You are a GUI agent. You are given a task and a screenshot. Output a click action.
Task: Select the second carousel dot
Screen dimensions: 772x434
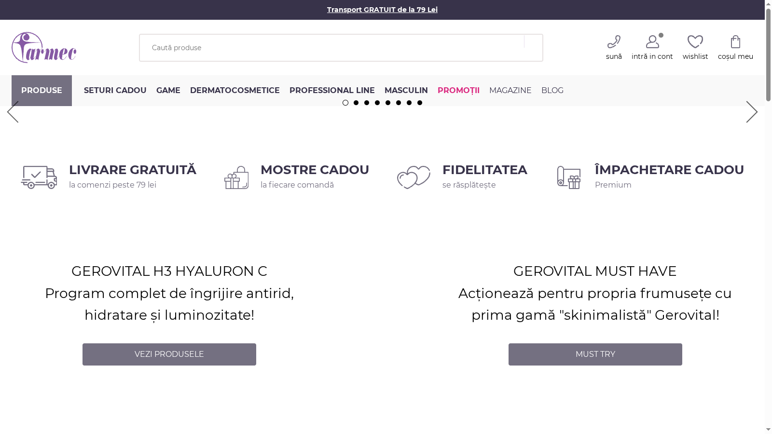click(356, 103)
